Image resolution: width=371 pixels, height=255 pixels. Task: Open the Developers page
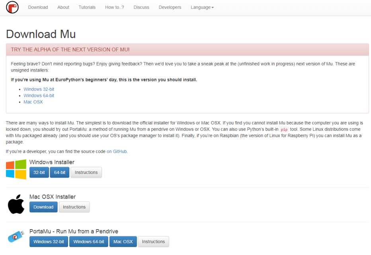click(170, 7)
